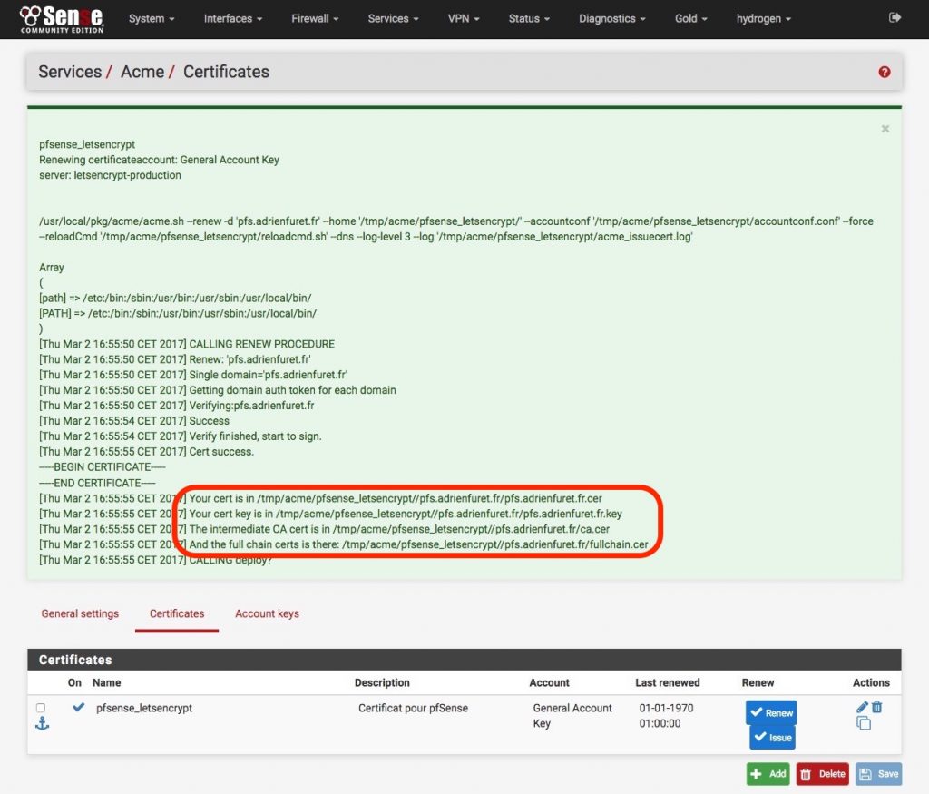Select the Certificates tab
This screenshot has width=929, height=794.
(177, 613)
